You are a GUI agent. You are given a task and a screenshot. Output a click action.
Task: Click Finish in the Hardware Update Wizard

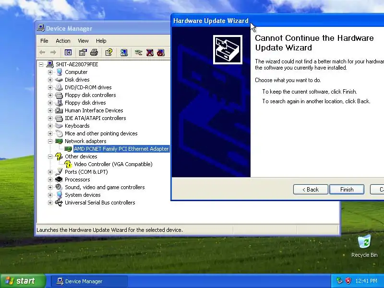pyautogui.click(x=347, y=190)
